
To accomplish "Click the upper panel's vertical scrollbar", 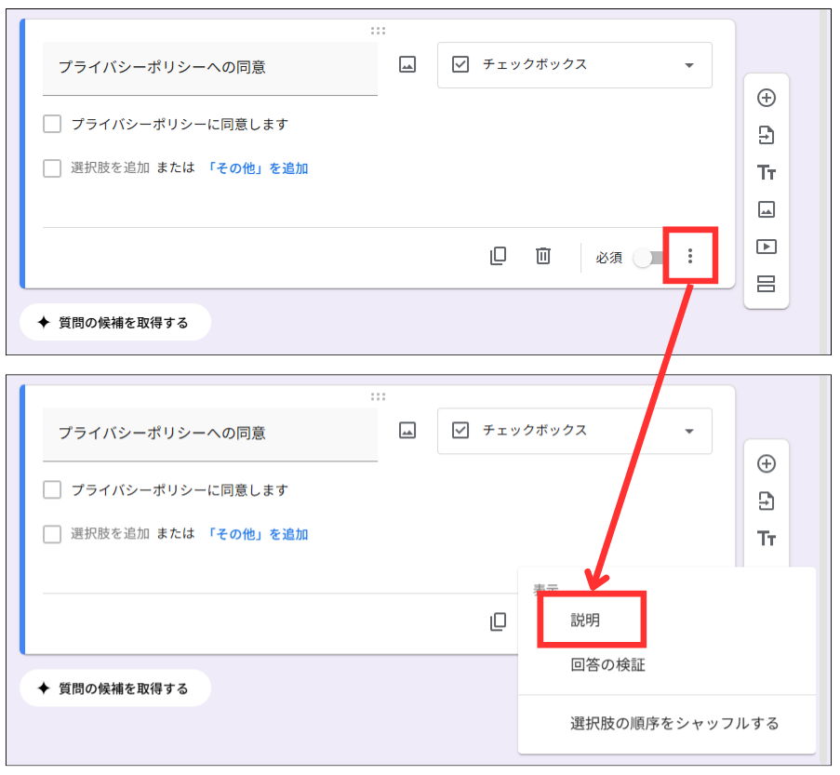I will (825, 181).
